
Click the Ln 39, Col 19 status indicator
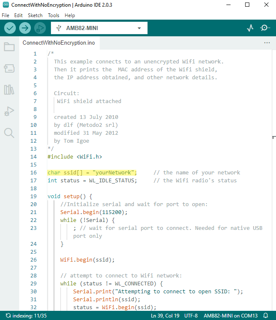click(x=166, y=316)
